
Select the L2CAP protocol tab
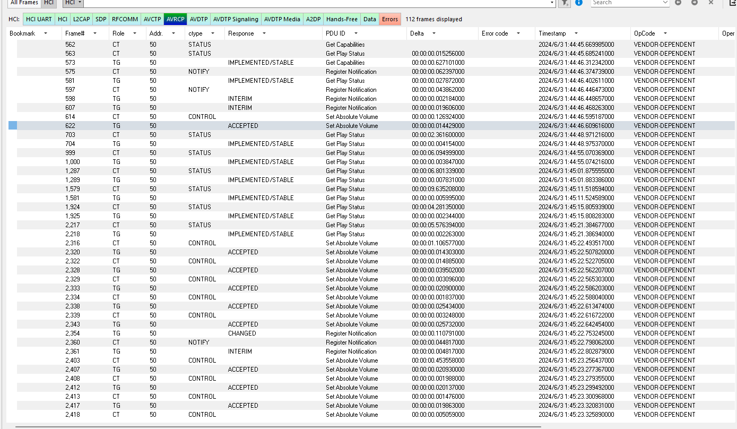82,19
